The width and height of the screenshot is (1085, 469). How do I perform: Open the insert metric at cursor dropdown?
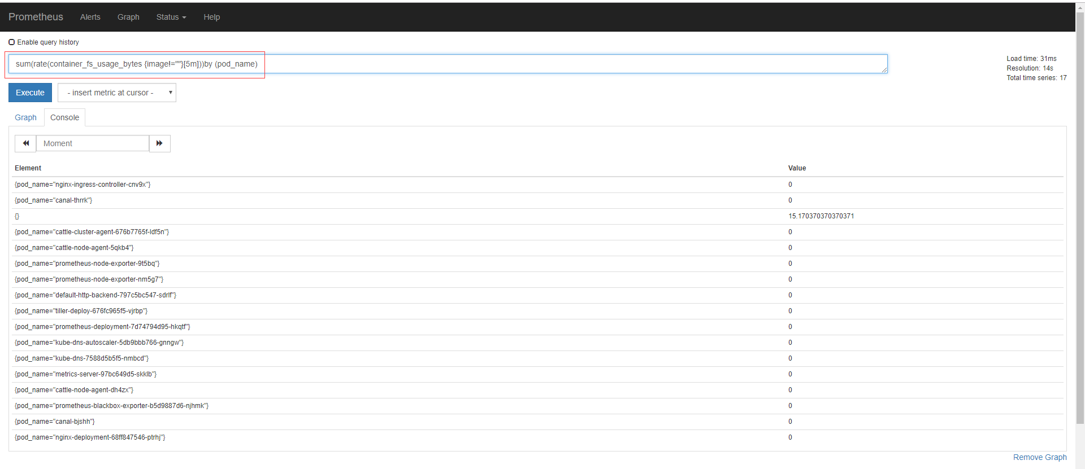click(x=110, y=92)
